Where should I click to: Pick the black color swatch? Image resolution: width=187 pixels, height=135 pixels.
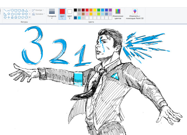75,10
